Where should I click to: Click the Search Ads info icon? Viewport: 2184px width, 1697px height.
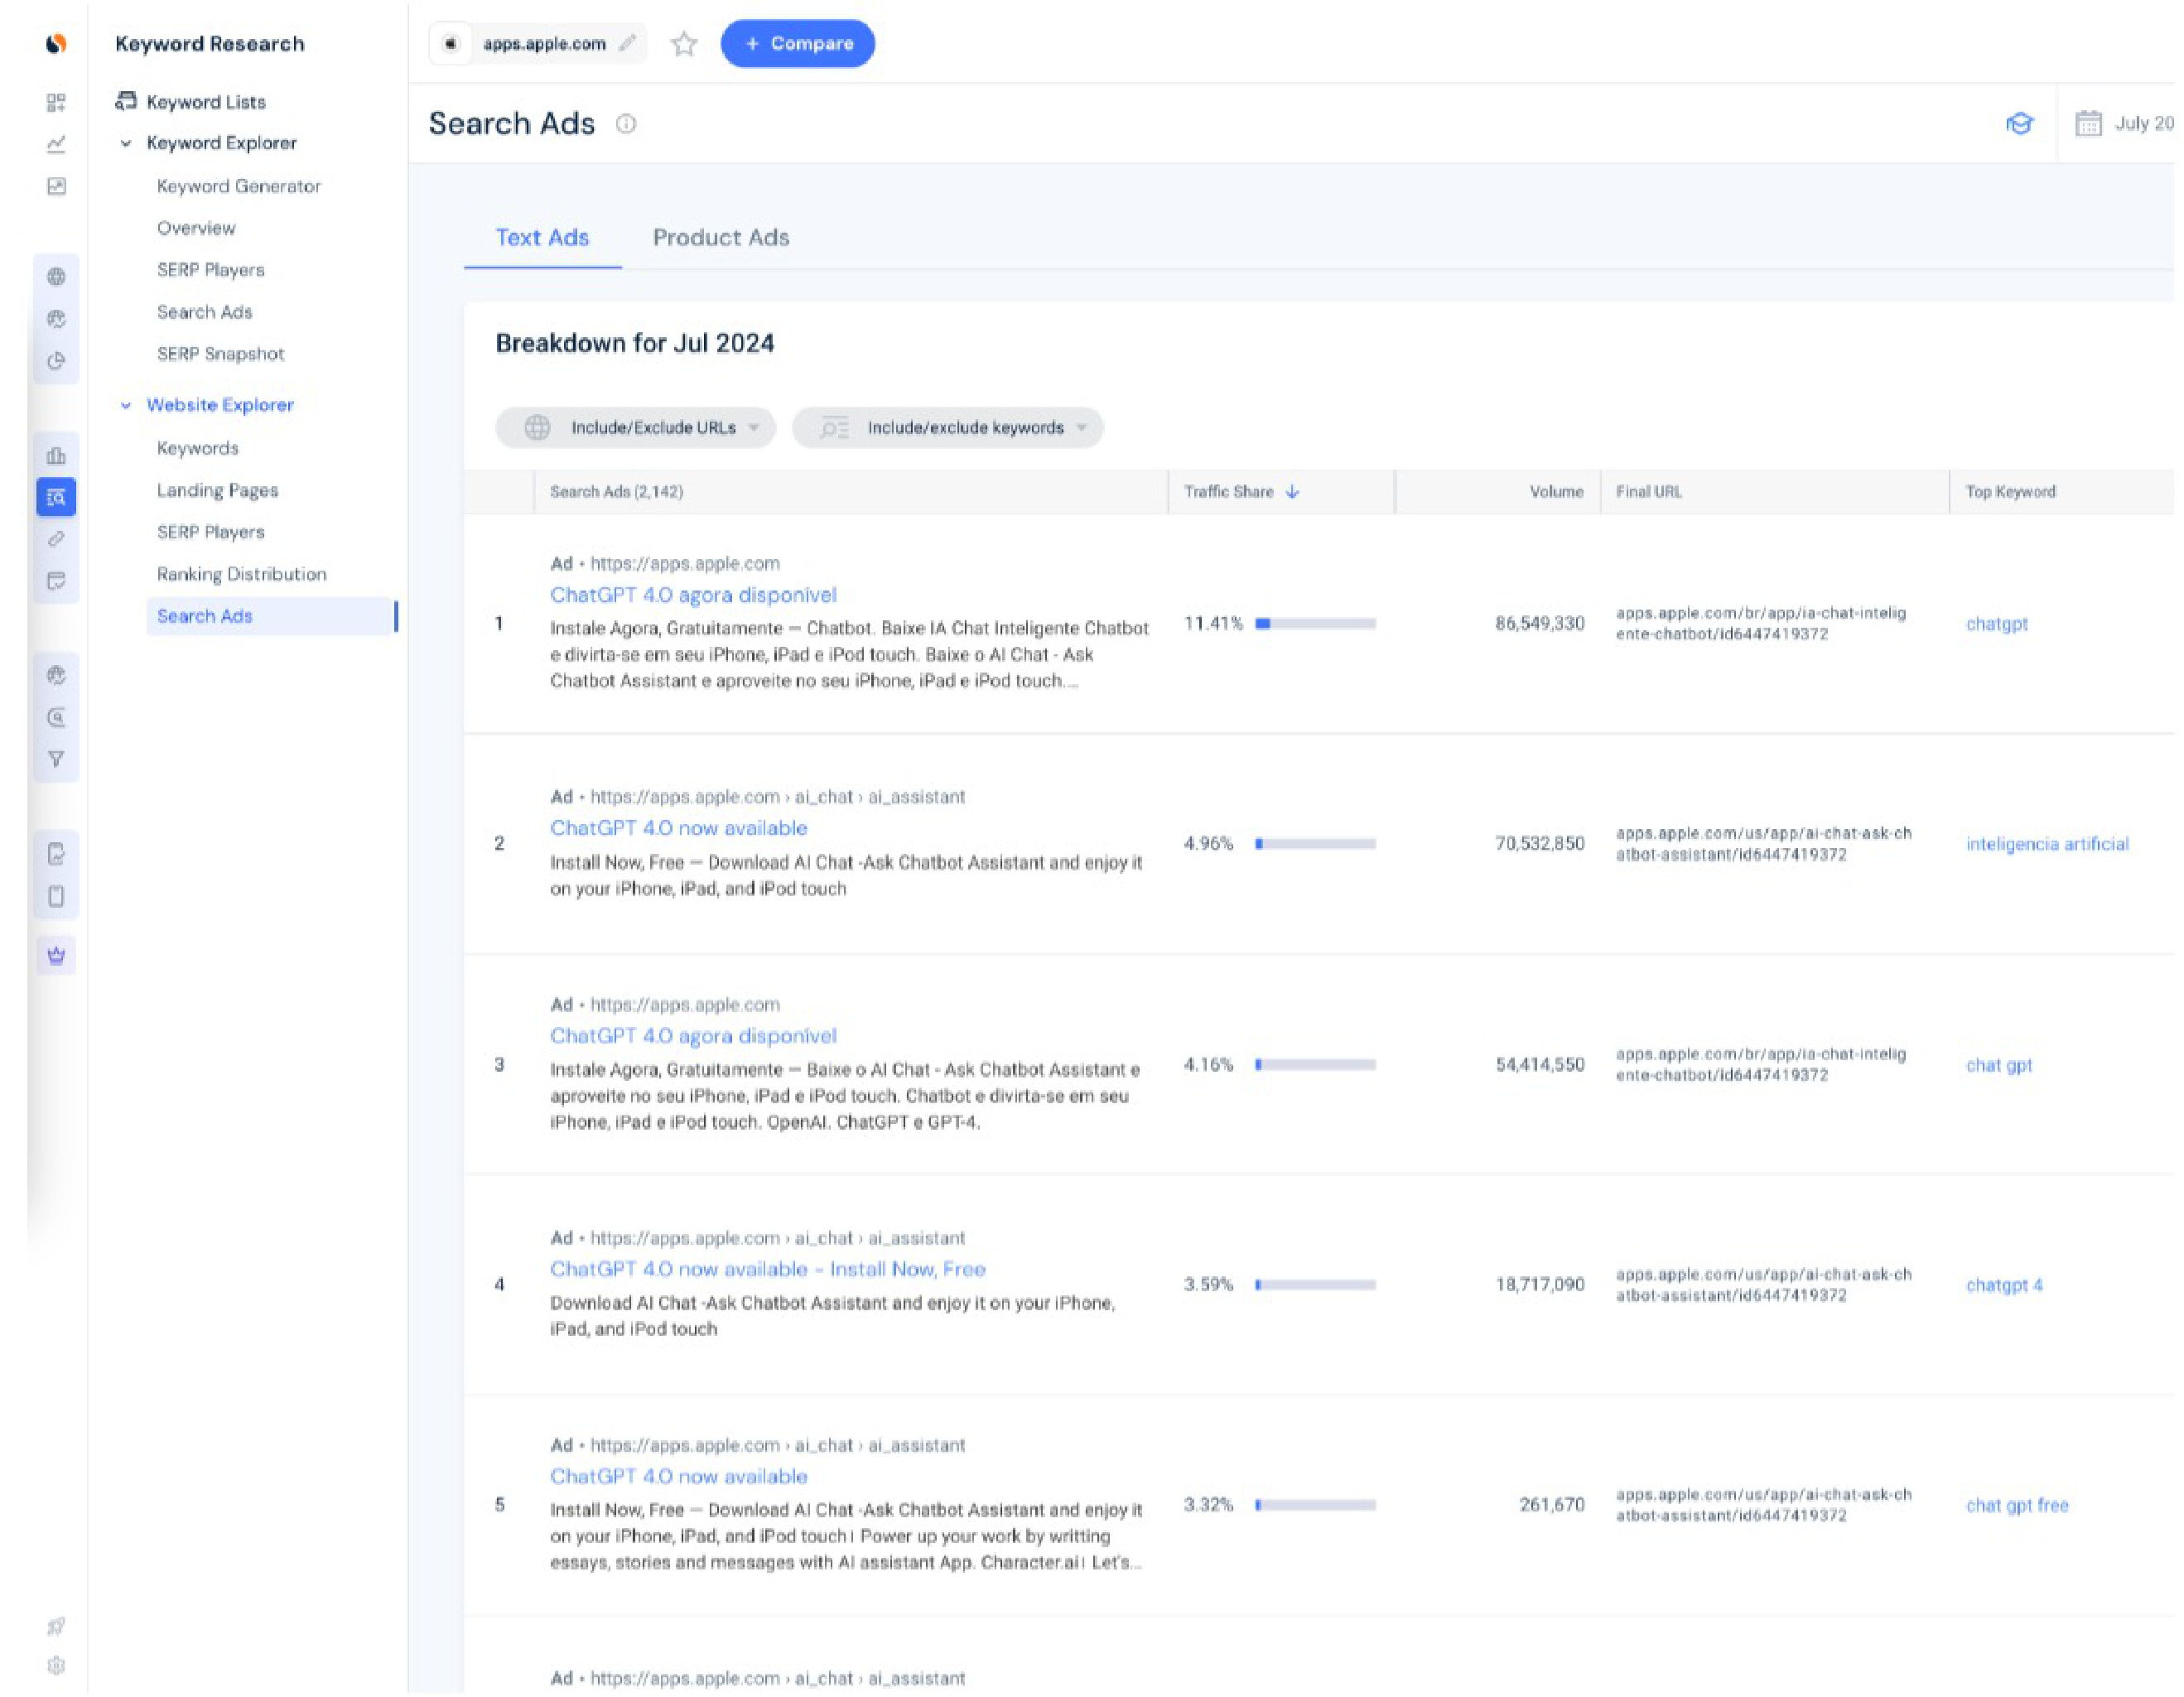(626, 124)
